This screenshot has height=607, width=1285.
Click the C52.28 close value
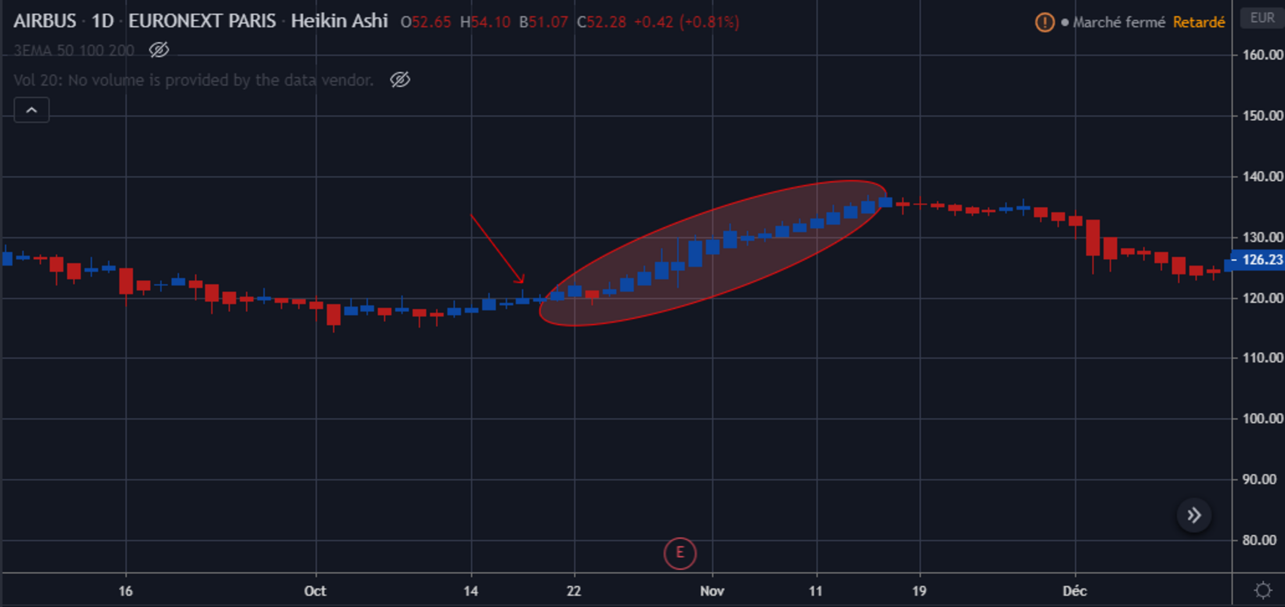point(602,22)
